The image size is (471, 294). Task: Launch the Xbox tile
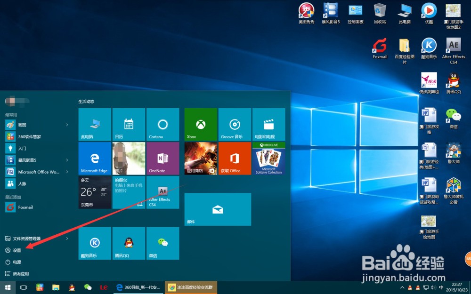coord(201,125)
